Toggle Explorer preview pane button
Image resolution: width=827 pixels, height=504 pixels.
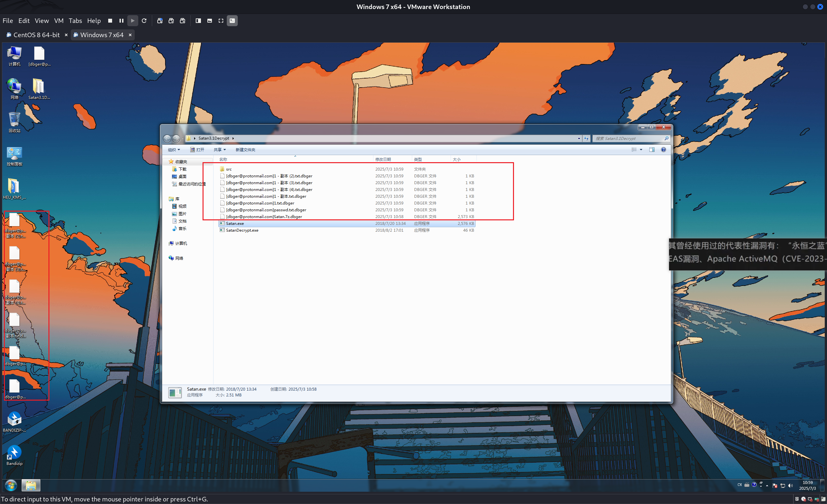[x=652, y=150]
